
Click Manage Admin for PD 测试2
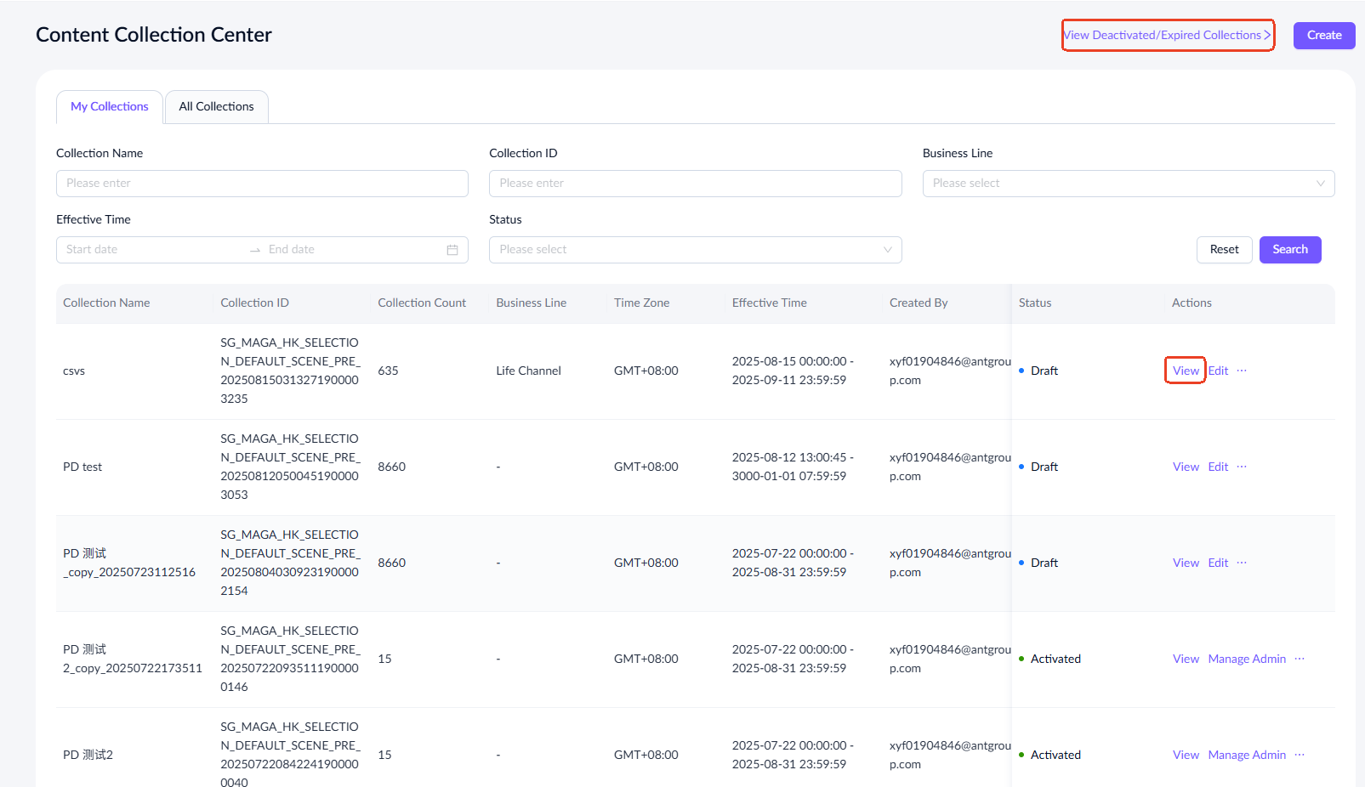tap(1247, 755)
